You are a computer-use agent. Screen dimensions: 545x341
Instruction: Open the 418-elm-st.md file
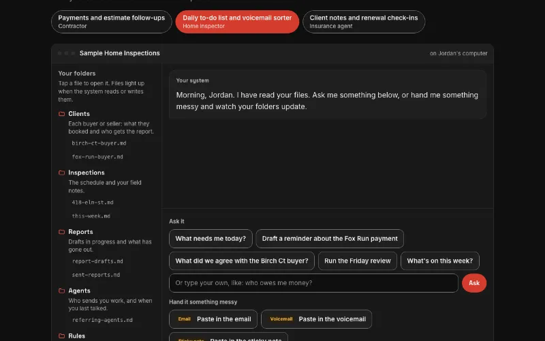point(93,202)
